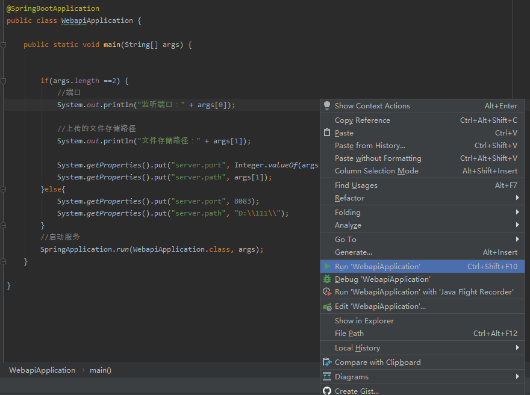530x395 pixels.
Task: Click the Paste clipboard icon
Action: (327, 132)
